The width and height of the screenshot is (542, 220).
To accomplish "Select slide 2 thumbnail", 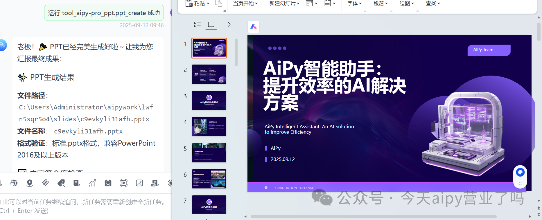I will coord(209,74).
